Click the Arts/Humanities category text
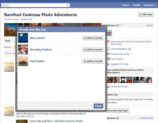 click(x=12, y=19)
